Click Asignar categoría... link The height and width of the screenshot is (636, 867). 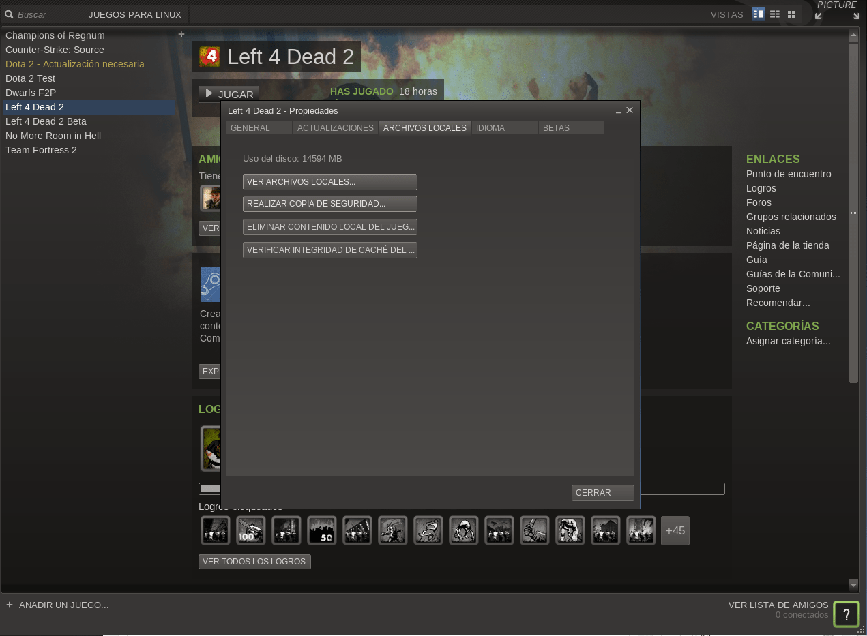789,341
